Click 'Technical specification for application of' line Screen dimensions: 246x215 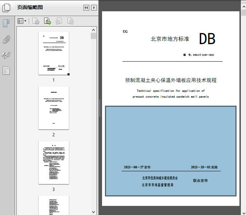171,91
